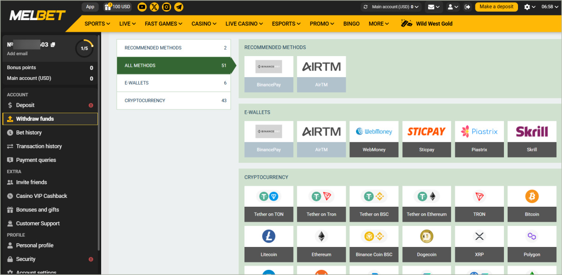
Task: Click the Make a deposit button
Action: pyautogui.click(x=496, y=7)
